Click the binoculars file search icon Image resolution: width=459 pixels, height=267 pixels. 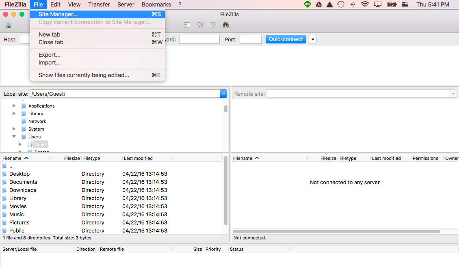click(x=226, y=25)
